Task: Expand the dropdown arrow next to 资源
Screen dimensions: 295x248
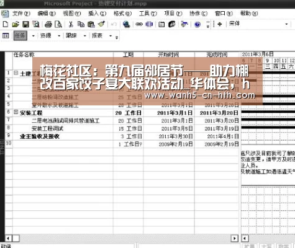Action: point(59,36)
